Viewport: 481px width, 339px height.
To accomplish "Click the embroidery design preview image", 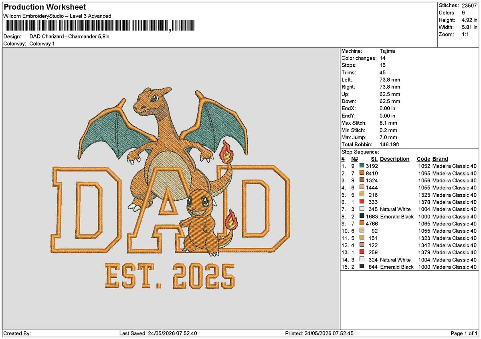I will pyautogui.click(x=171, y=189).
